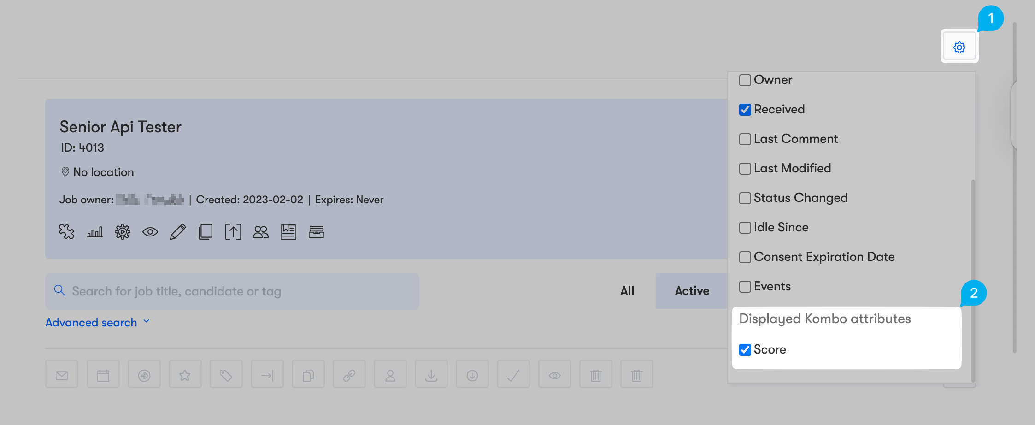
Task: Click the puzzle piece icon on job card
Action: click(x=66, y=231)
